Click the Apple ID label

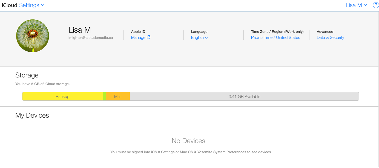(x=138, y=32)
